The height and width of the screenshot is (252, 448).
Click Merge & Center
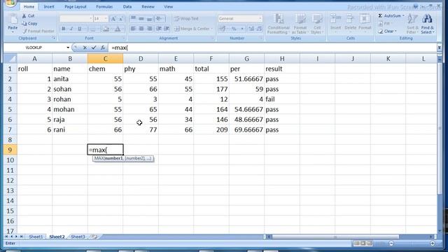pyautogui.click(x=193, y=29)
